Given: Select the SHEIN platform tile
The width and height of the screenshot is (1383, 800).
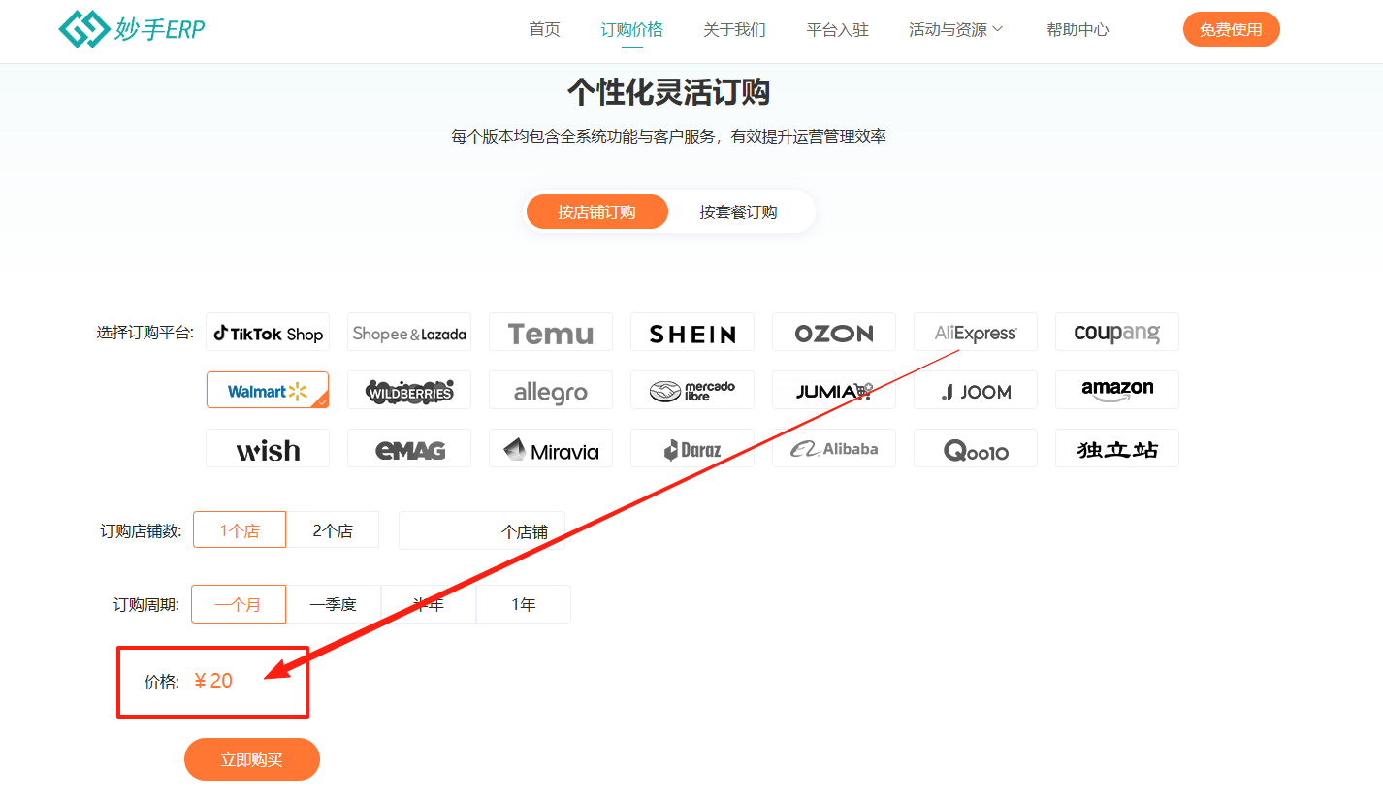Looking at the screenshot, I should [x=691, y=333].
